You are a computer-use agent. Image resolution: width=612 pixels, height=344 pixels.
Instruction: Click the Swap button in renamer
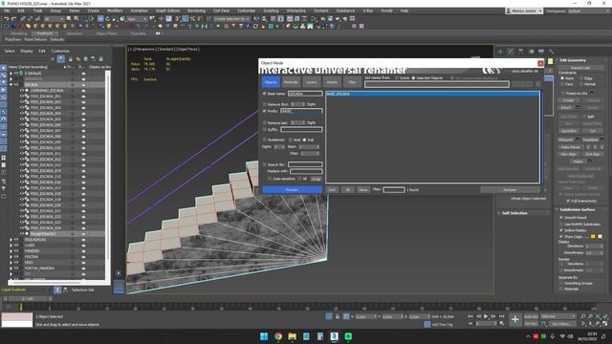point(317,179)
